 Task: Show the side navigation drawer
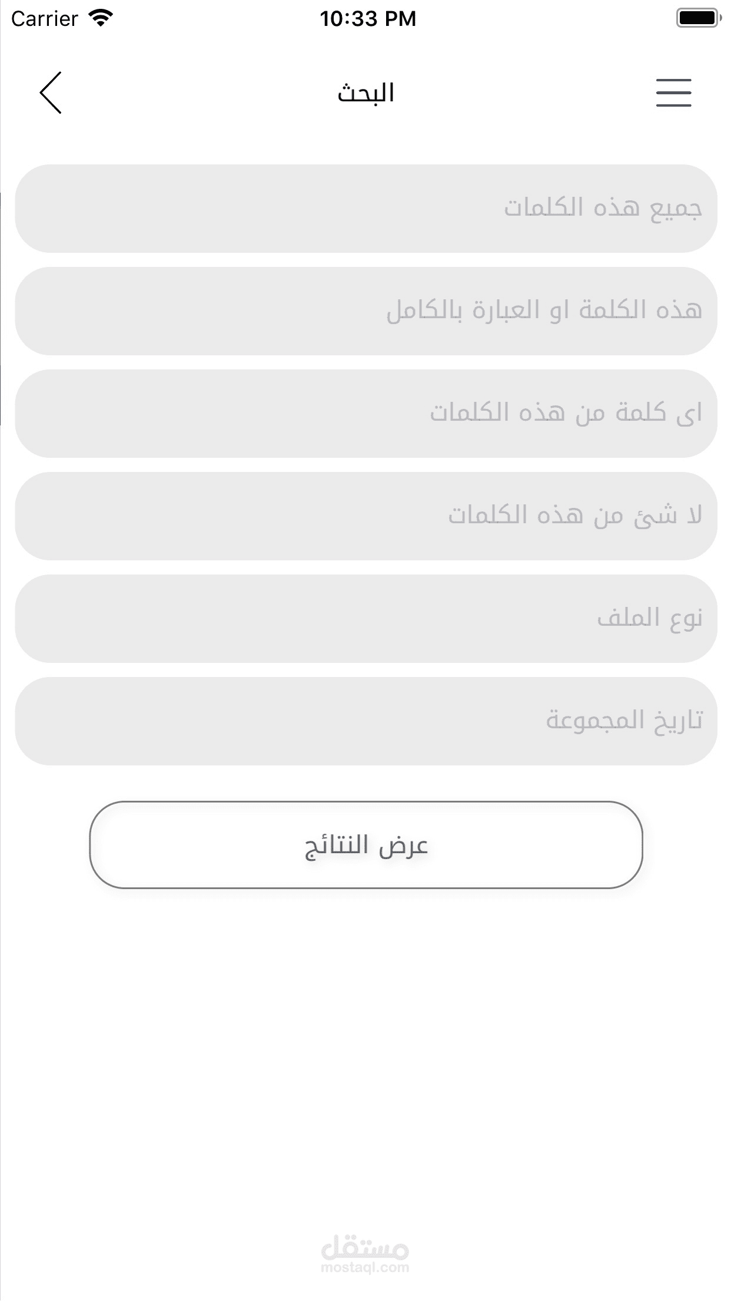(673, 93)
